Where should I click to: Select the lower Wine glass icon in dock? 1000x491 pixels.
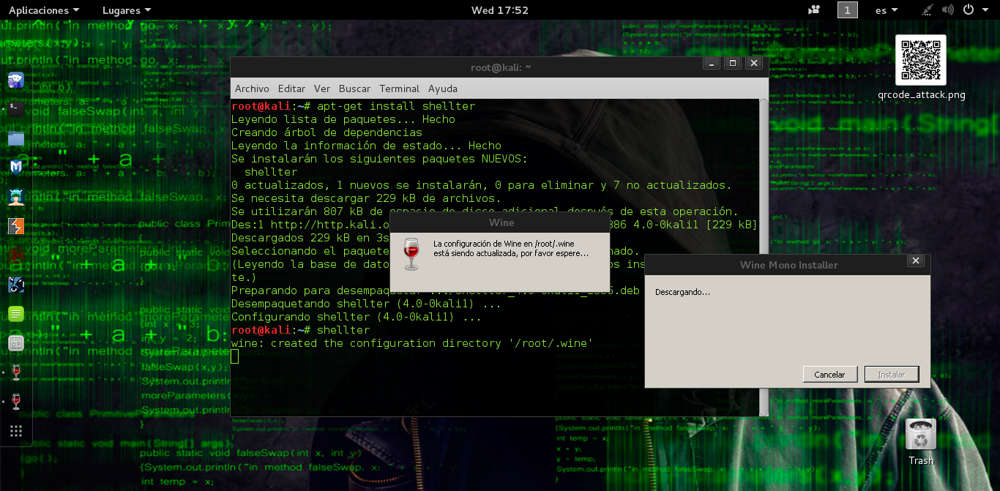[x=16, y=402]
